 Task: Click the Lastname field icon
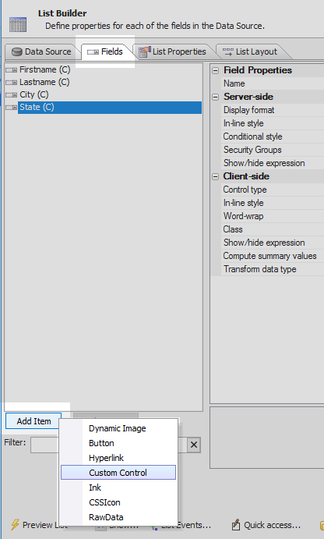coord(12,83)
